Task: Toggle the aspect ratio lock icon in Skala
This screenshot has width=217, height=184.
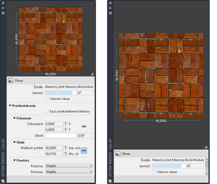Action: pos(84,151)
